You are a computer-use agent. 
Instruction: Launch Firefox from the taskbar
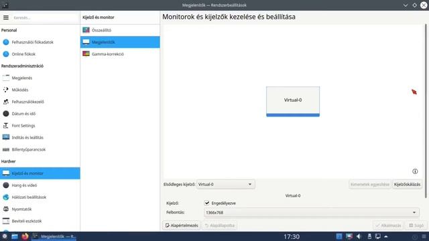[25, 236]
